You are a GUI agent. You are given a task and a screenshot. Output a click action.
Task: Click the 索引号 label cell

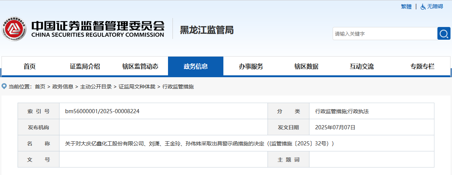39,111
